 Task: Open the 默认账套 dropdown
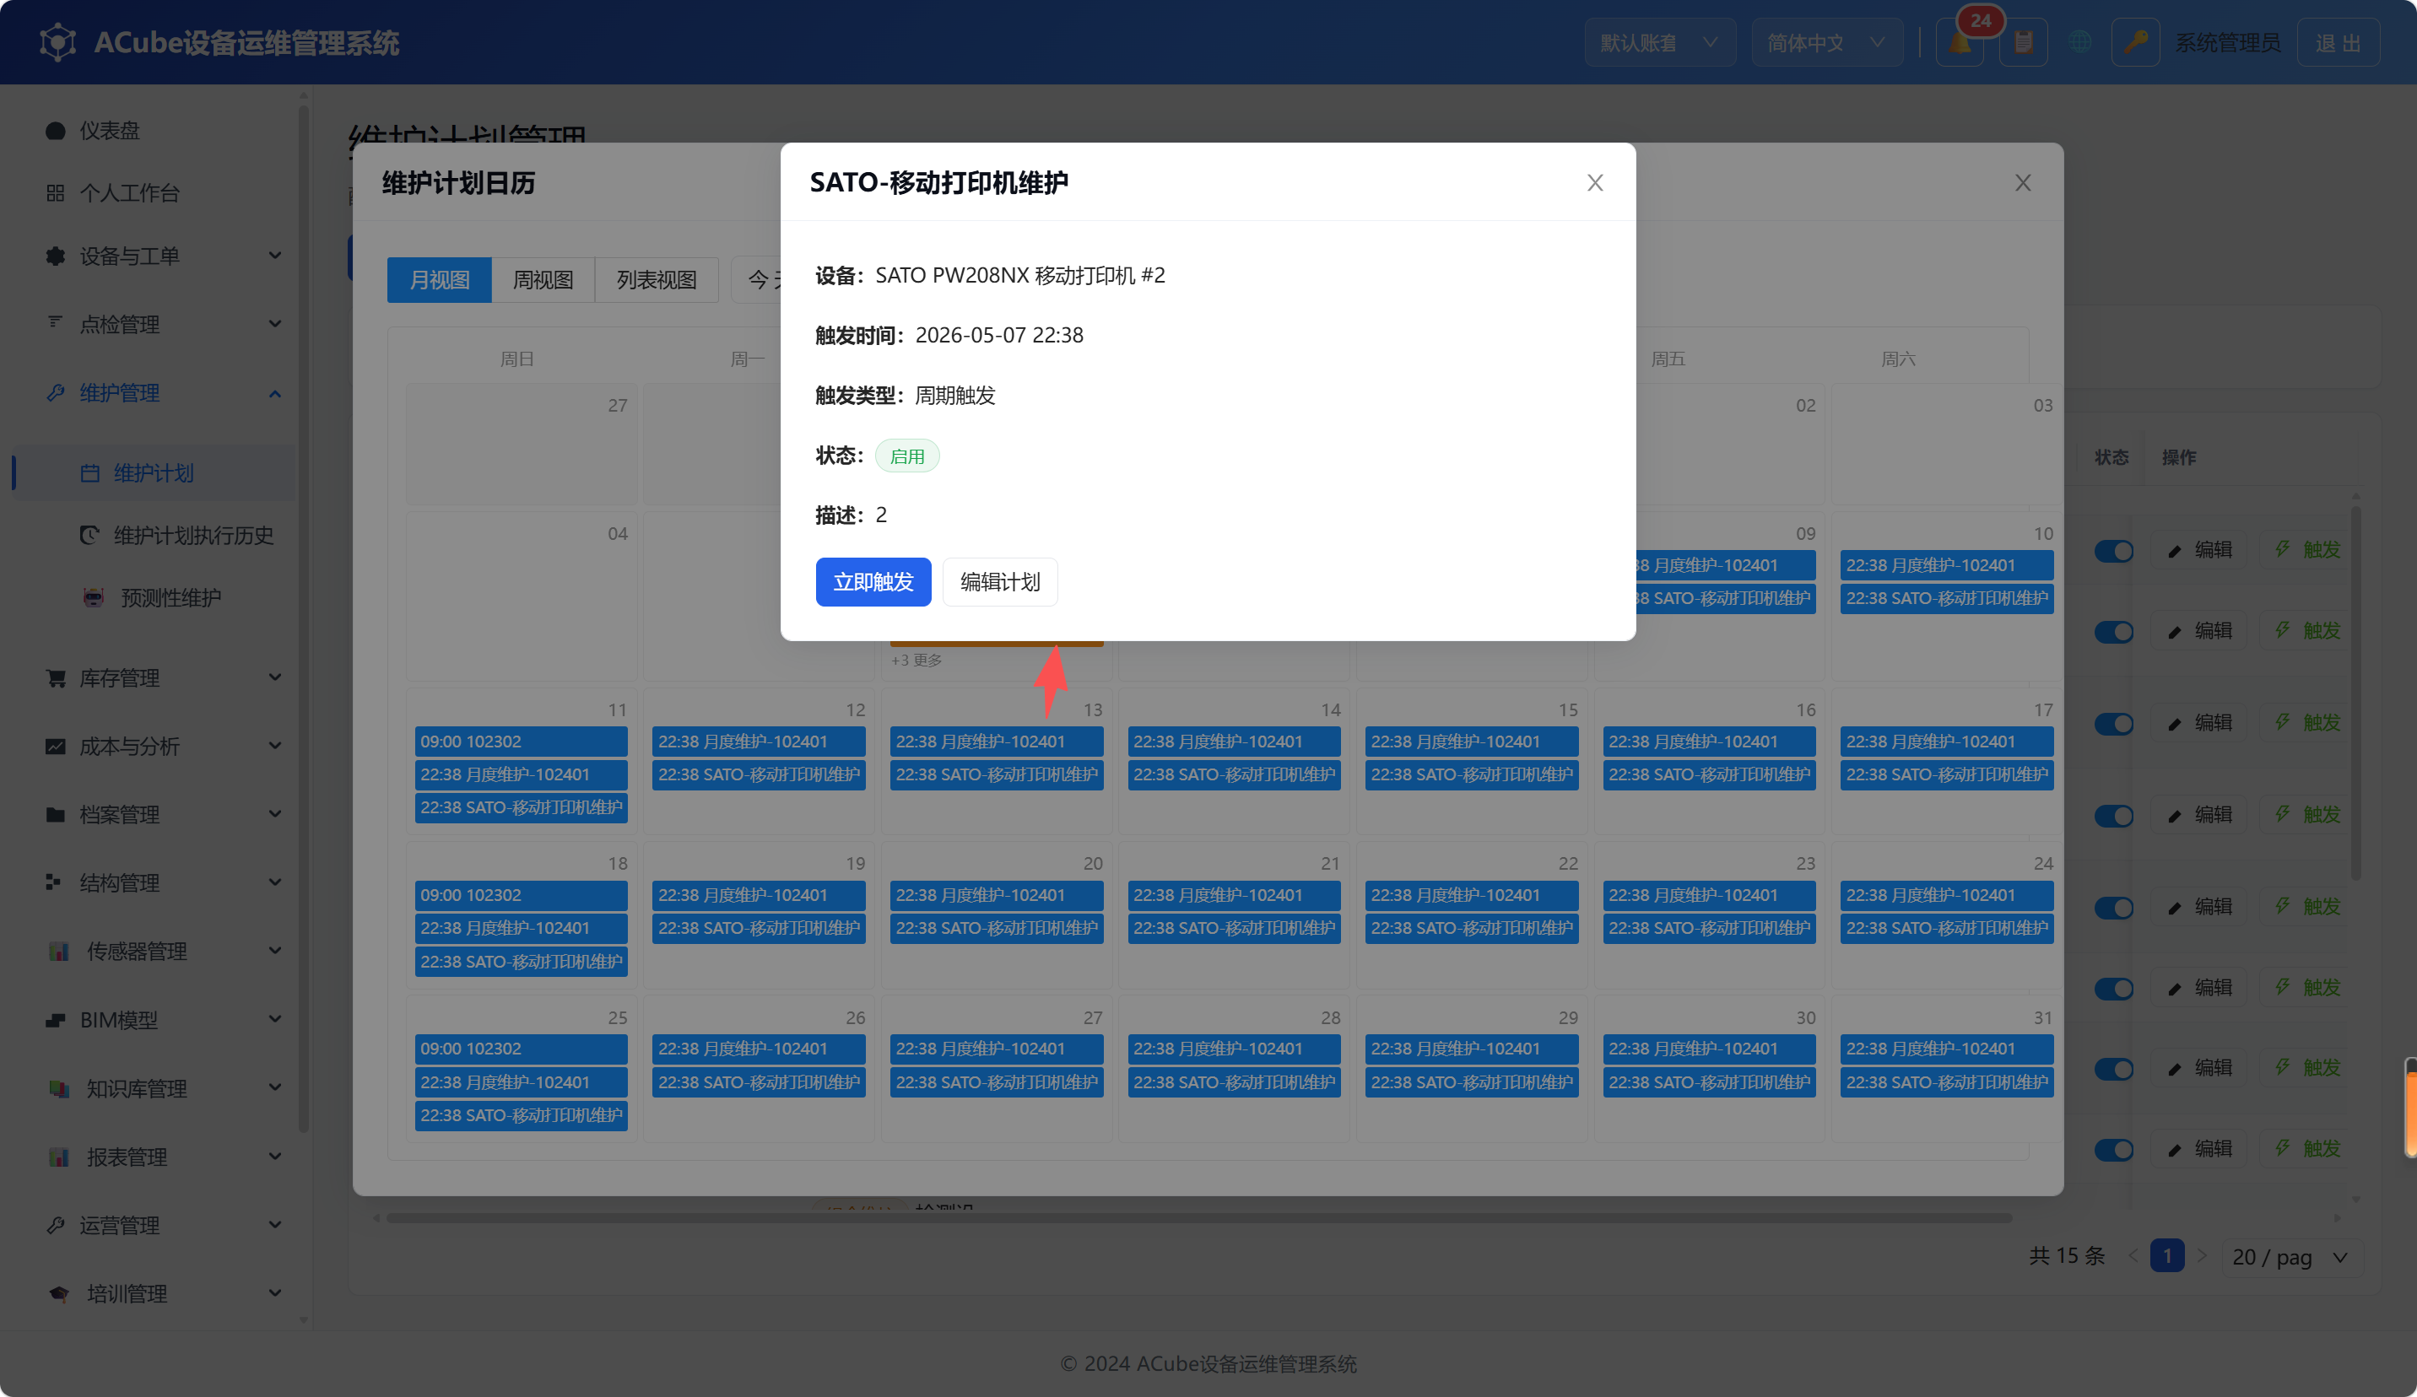click(x=1659, y=43)
